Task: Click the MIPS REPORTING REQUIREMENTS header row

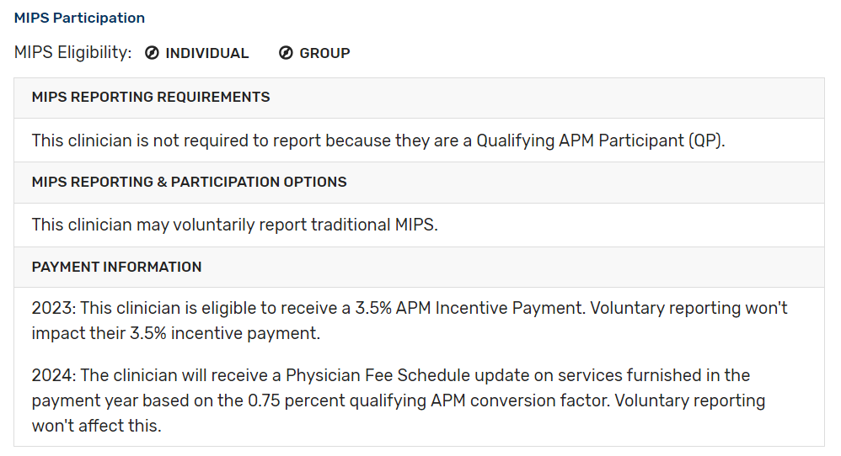Action: pyautogui.click(x=419, y=98)
